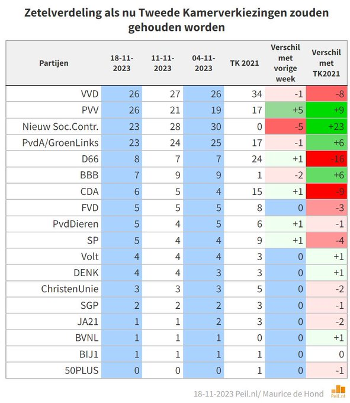Image resolution: width=350 pixels, height=403 pixels.
Task: Select the ChristenUnie row label
Action: [70, 289]
